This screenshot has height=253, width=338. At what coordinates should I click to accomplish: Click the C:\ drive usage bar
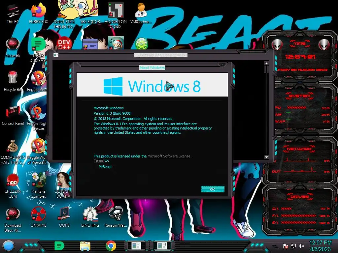click(x=286, y=209)
